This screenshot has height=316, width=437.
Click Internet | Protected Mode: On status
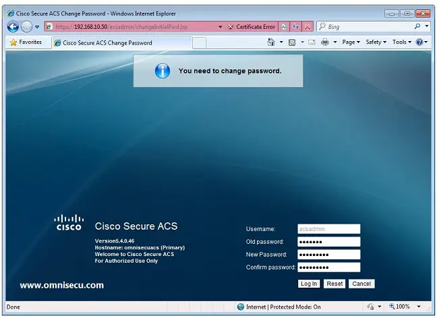283,307
